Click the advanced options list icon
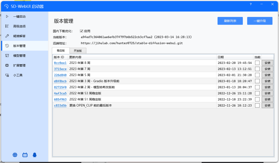This screenshot has height=163, width=279. click(7, 26)
